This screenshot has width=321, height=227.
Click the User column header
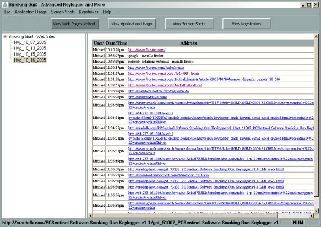point(99,43)
